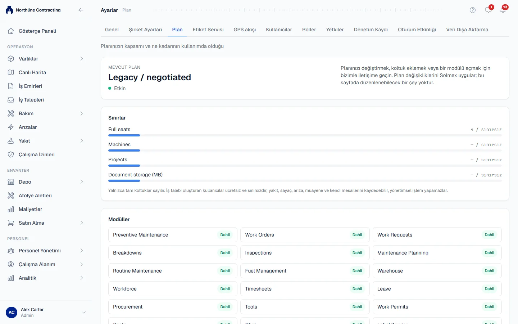Click the Gösterge Paneli home icon
The width and height of the screenshot is (518, 324).
click(11, 31)
